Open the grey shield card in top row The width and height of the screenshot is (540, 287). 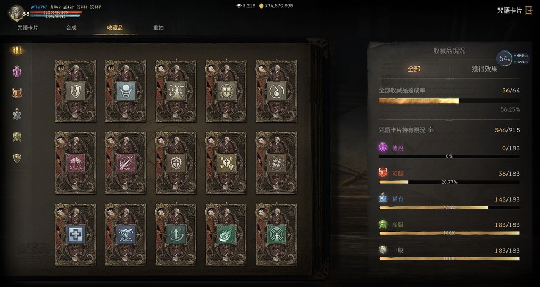point(76,91)
